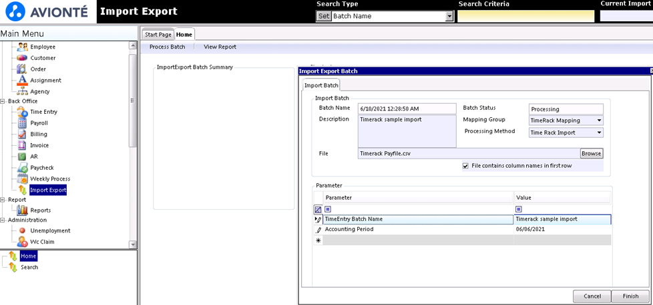Collapse the Back Office tree node
The width and height of the screenshot is (653, 305).
click(x=3, y=101)
